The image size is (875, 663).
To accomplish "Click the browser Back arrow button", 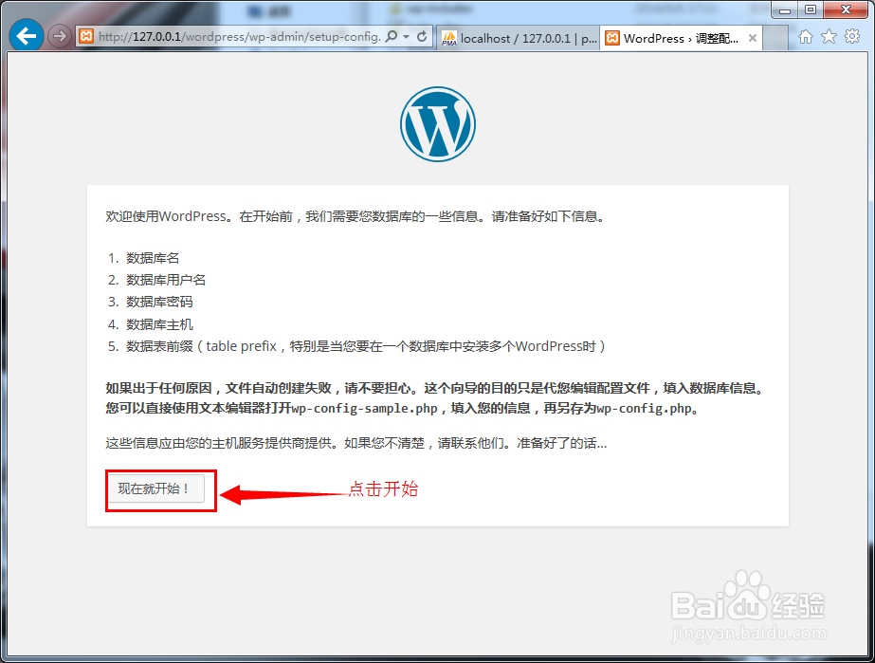I will tap(27, 36).
